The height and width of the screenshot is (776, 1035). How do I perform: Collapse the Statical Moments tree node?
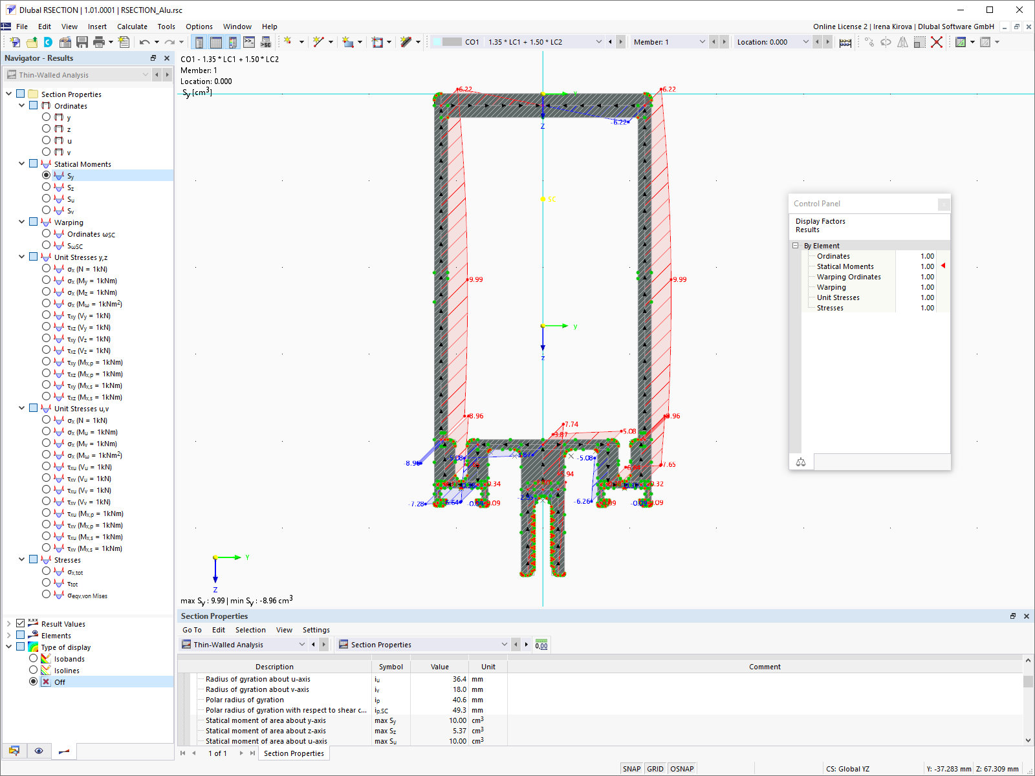pyautogui.click(x=21, y=164)
